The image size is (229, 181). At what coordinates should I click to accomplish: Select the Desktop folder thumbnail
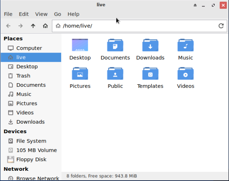(x=80, y=45)
